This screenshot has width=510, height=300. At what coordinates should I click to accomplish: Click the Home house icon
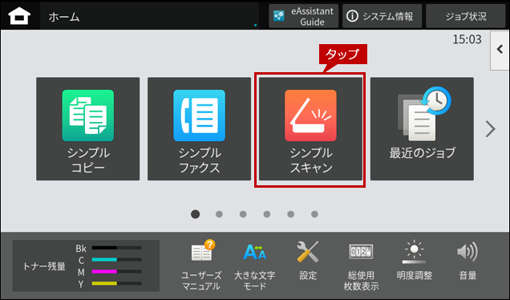(x=19, y=16)
